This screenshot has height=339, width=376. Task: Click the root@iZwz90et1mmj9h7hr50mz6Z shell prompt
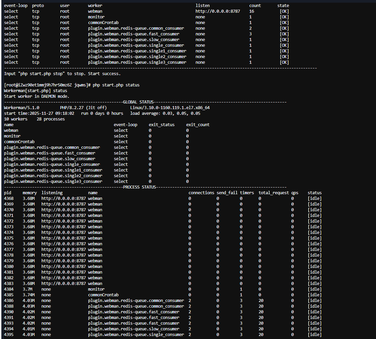pyautogui.click(x=47, y=85)
